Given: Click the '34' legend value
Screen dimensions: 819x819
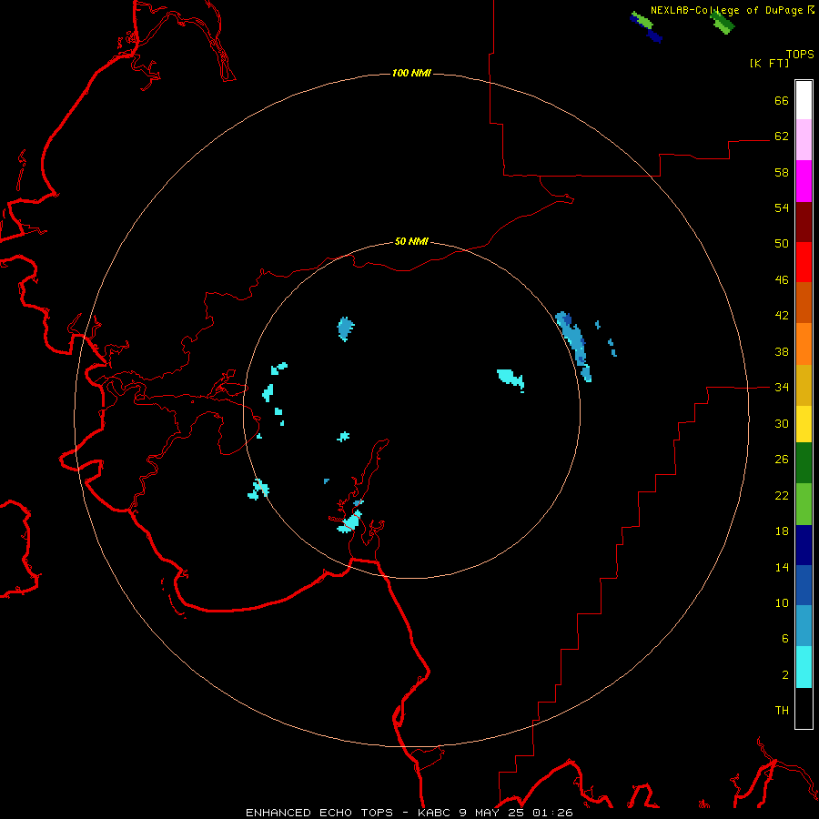Looking at the screenshot, I should (x=782, y=387).
